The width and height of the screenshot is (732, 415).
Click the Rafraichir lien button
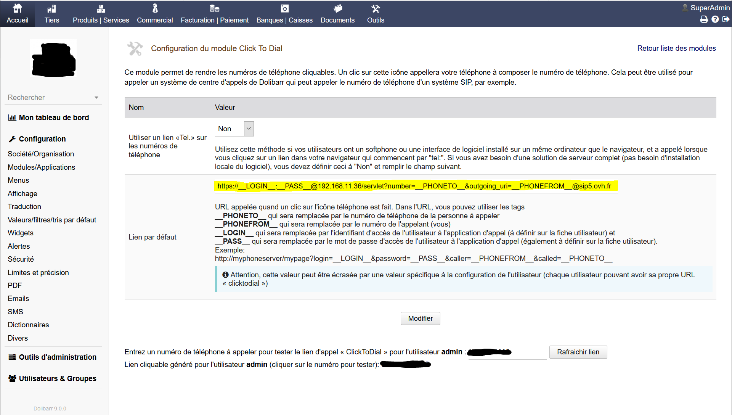[x=578, y=352]
